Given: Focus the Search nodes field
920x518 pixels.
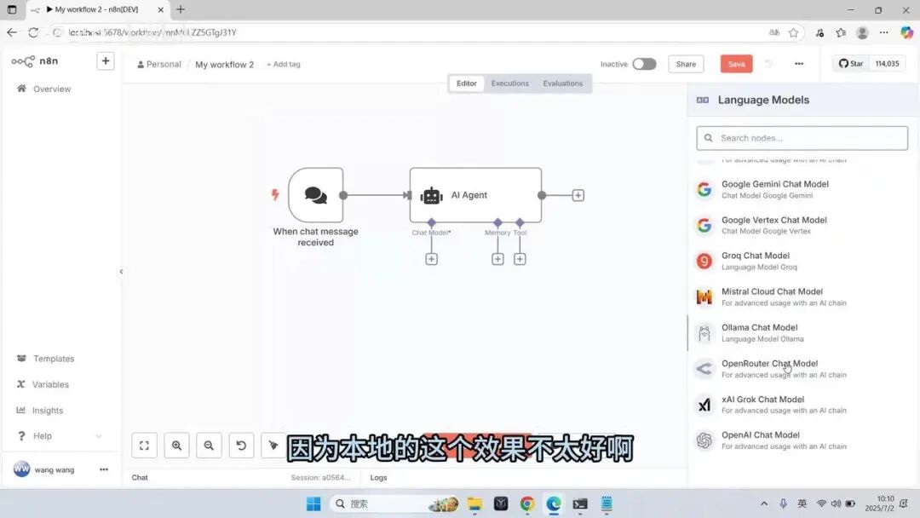Looking at the screenshot, I should [x=802, y=138].
